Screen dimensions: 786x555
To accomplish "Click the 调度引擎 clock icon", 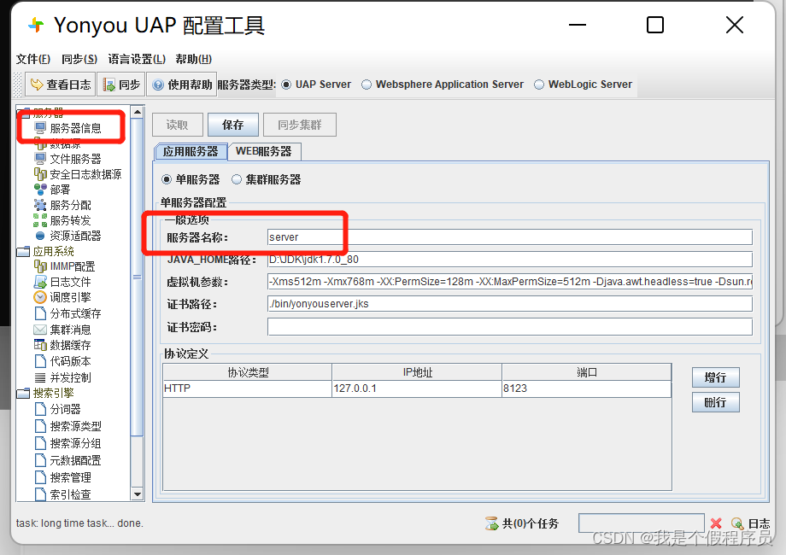I will (40, 297).
